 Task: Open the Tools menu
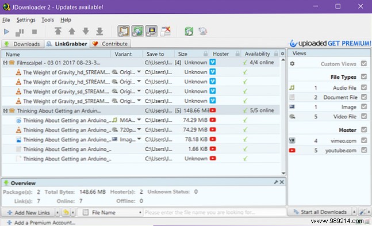pyautogui.click(x=48, y=20)
